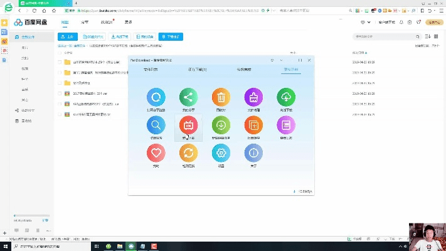Image resolution: width=446 pixels, height=251 pixels.
Task: Open the green share icon in PanDownload
Action: [188, 97]
